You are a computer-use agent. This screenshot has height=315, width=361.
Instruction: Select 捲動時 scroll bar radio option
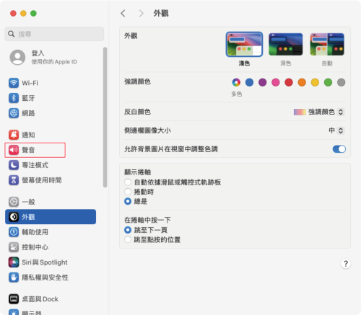[x=128, y=192]
